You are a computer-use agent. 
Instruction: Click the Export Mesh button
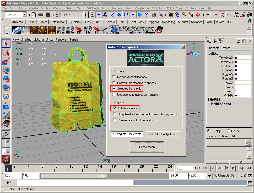click(x=147, y=147)
